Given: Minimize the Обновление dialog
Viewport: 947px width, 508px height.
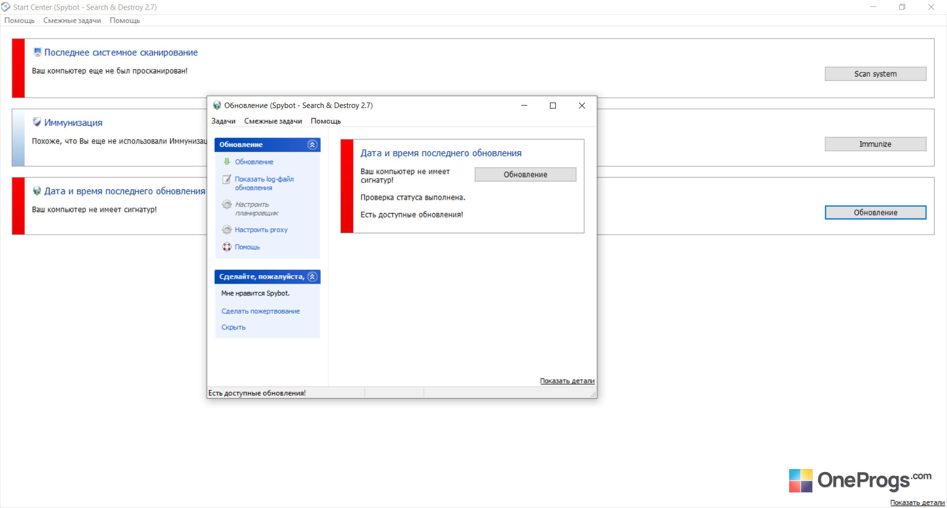Looking at the screenshot, I should tap(524, 105).
